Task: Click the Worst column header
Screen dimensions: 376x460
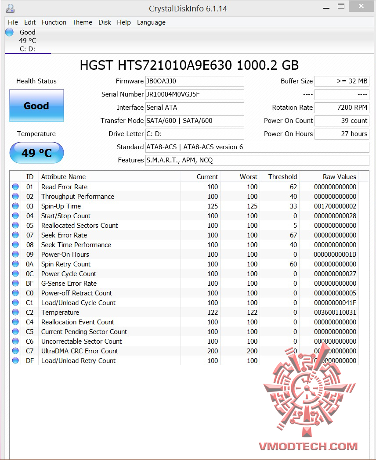Action: [x=240, y=176]
